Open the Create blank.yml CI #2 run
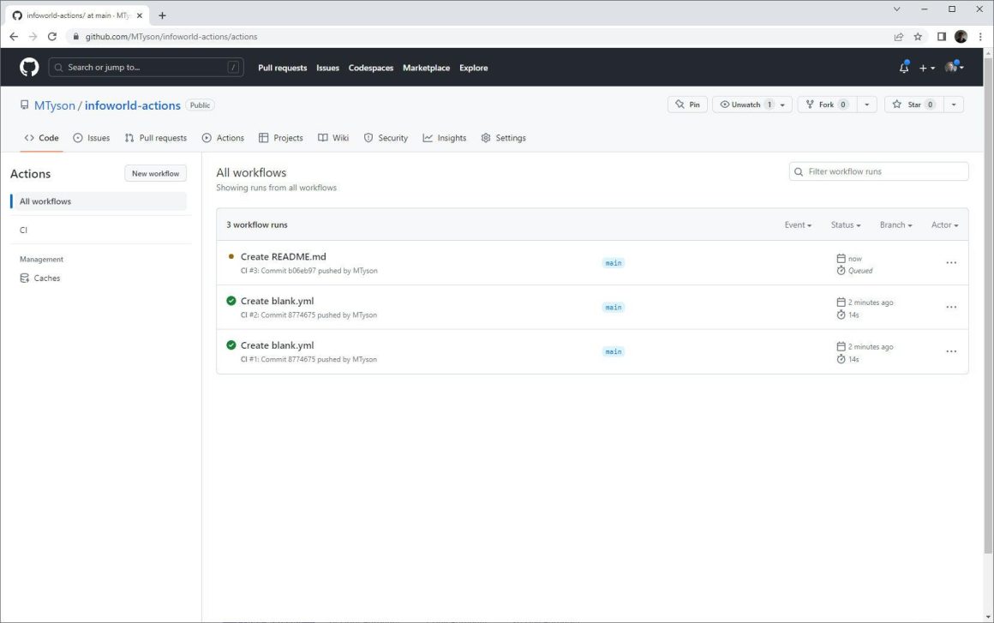Image resolution: width=994 pixels, height=623 pixels. (277, 301)
